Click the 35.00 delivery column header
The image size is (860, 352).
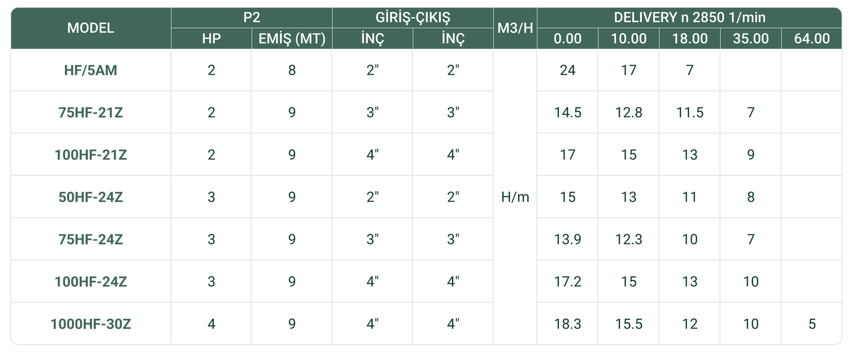(750, 39)
